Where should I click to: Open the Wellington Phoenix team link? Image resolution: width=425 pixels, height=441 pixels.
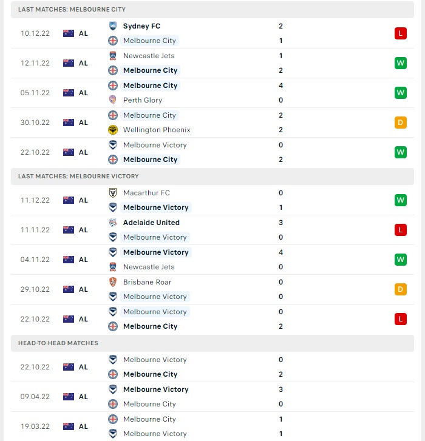157,130
